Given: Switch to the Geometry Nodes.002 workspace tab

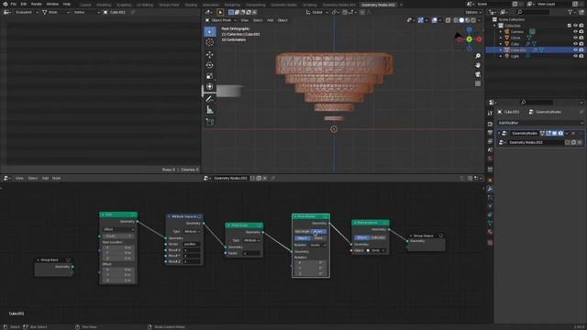Looking at the screenshot, I should point(378,5).
